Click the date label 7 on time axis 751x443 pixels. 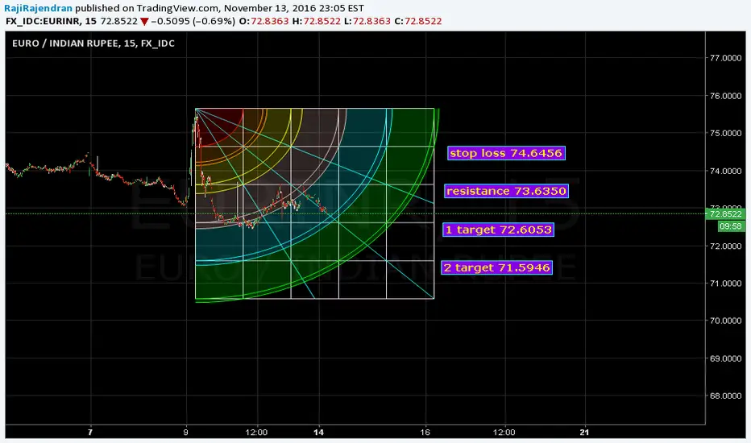click(x=90, y=433)
